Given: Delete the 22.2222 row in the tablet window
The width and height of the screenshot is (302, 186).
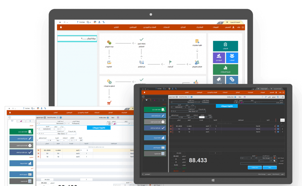Looking at the screenshot, I should point(171,126).
